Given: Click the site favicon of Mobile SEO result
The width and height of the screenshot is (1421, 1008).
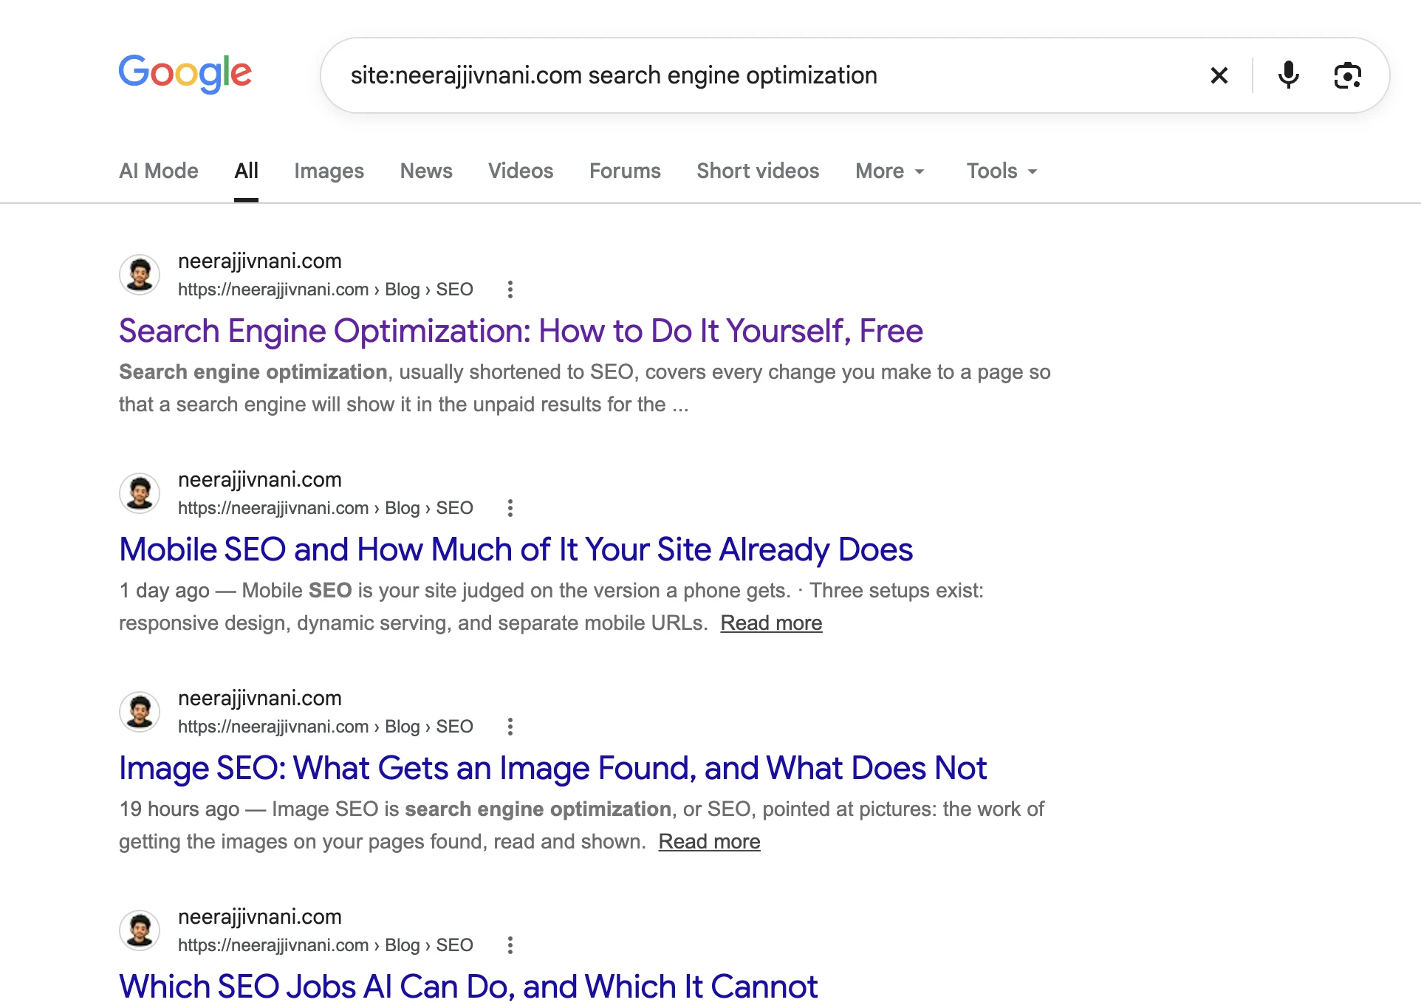Looking at the screenshot, I should 140,493.
